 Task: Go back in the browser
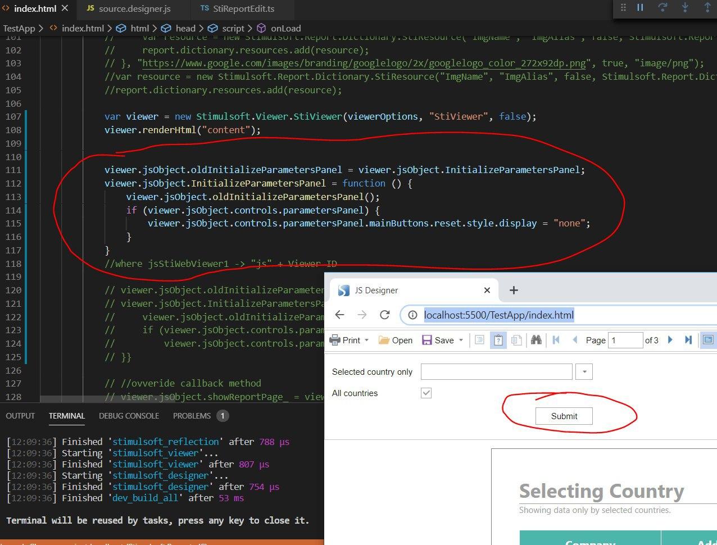pos(339,315)
